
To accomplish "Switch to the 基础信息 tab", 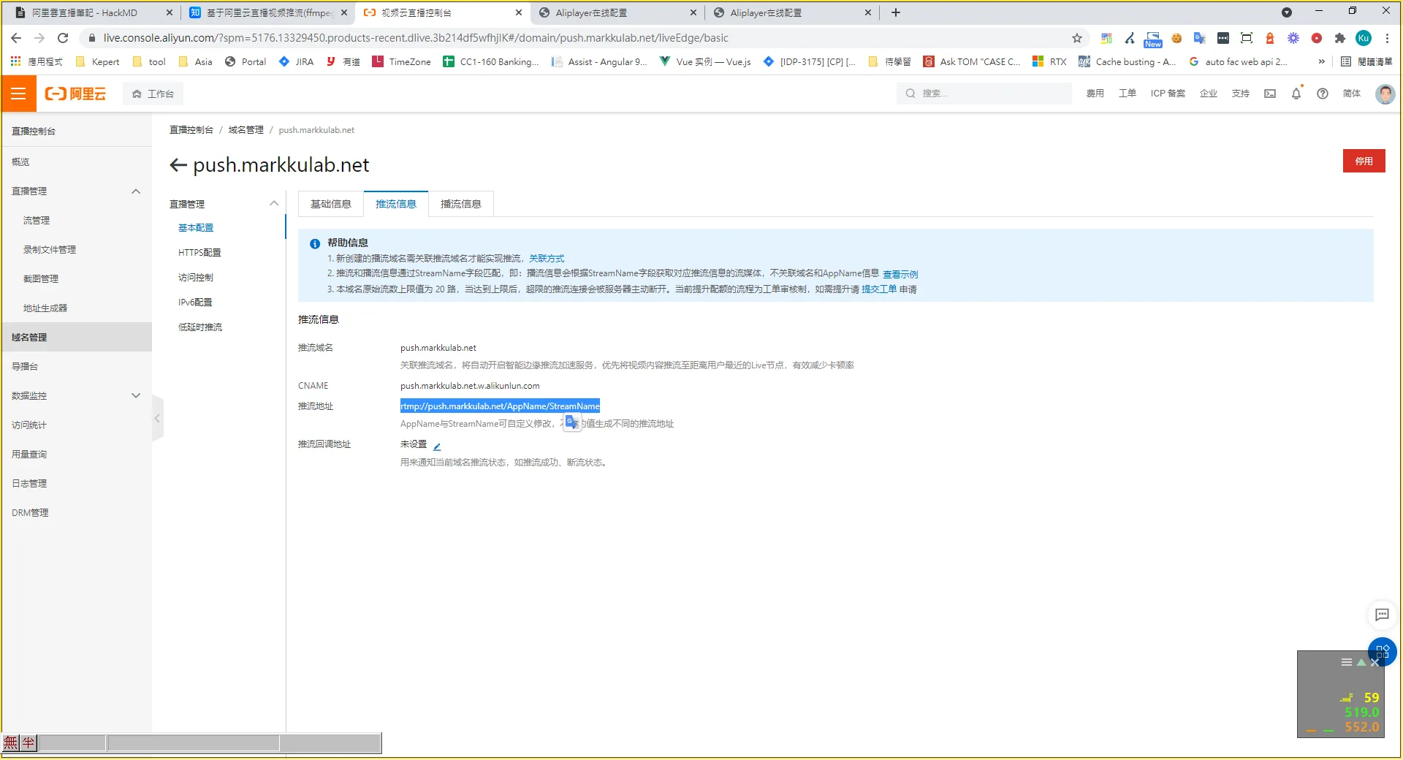I will click(330, 204).
